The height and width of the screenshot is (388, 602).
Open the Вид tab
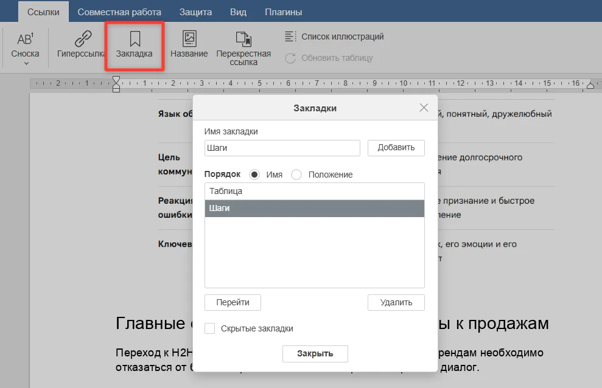coord(239,12)
